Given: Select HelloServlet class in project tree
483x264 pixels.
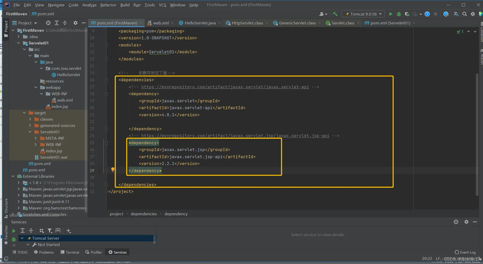Looking at the screenshot, I should tap(66, 75).
